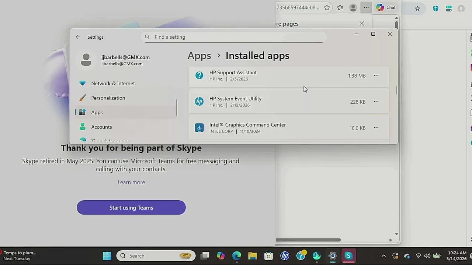This screenshot has height=265, width=472.
Task: Click the bookmark star in the rear browser
Action: pyautogui.click(x=417, y=8)
